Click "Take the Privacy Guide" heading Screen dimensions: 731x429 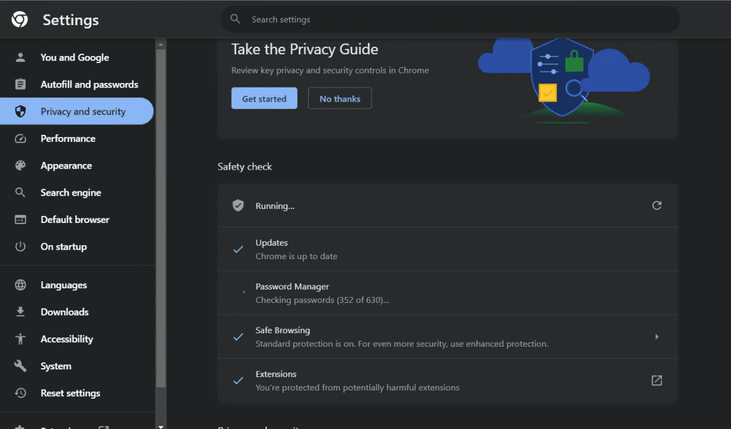point(305,49)
